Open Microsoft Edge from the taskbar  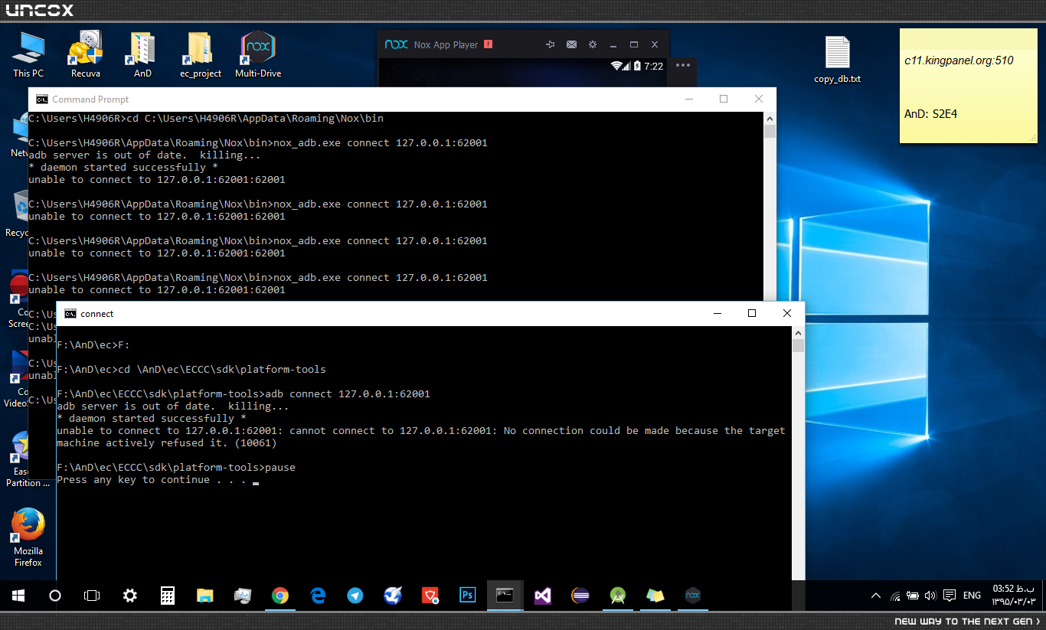[x=318, y=596]
